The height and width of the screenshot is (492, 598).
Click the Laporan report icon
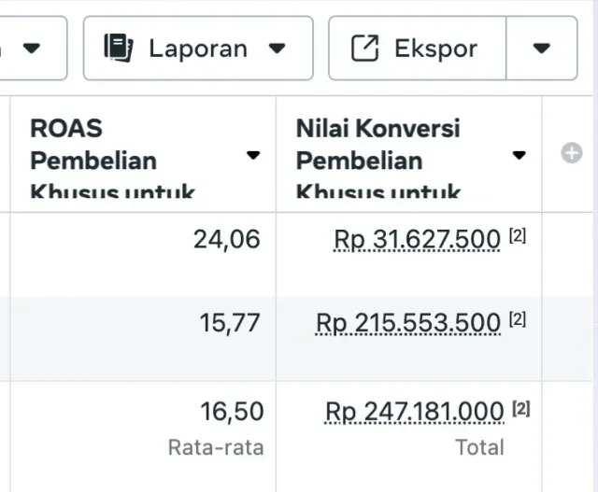(x=119, y=48)
